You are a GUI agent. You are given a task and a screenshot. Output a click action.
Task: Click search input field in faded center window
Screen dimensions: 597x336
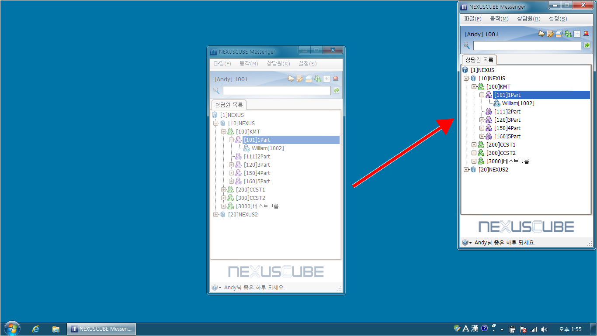pyautogui.click(x=277, y=90)
